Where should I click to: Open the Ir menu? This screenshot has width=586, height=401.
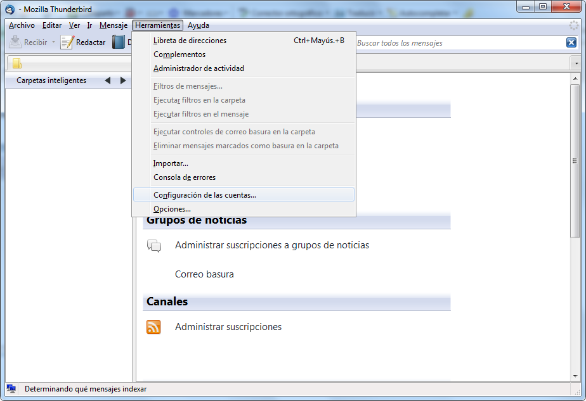(x=89, y=25)
